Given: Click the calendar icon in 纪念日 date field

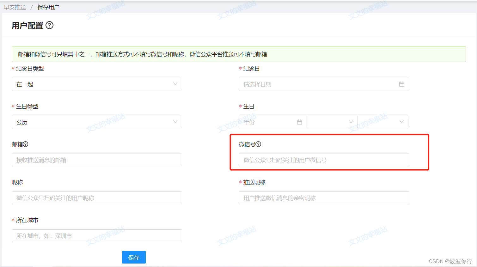Looking at the screenshot, I should [x=401, y=84].
